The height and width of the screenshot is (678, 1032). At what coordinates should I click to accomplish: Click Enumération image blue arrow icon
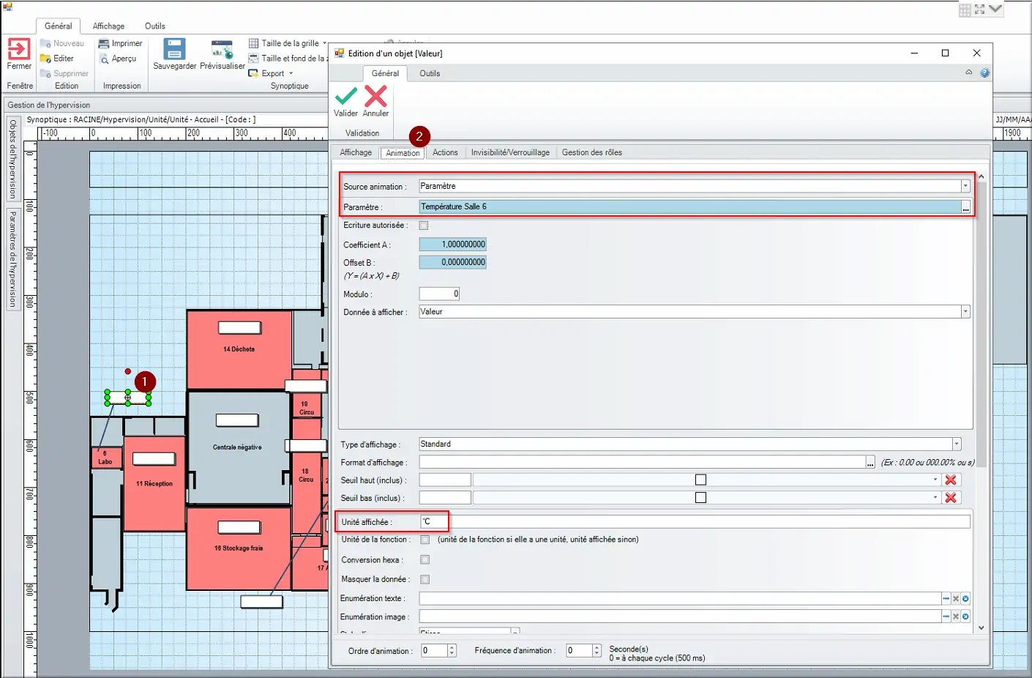tap(965, 616)
